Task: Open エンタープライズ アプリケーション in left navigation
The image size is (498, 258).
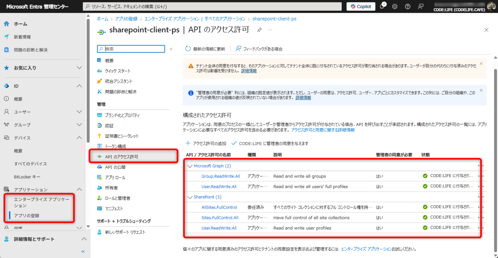Action: [x=41, y=202]
